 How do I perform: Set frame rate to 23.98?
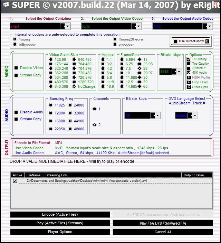140,64
